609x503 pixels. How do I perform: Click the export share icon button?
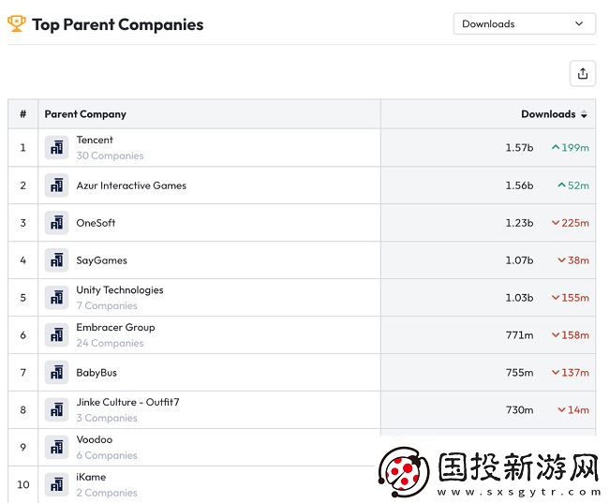pyautogui.click(x=582, y=74)
